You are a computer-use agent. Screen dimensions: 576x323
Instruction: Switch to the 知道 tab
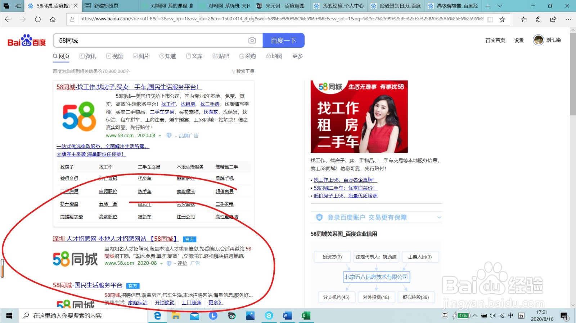(168, 56)
